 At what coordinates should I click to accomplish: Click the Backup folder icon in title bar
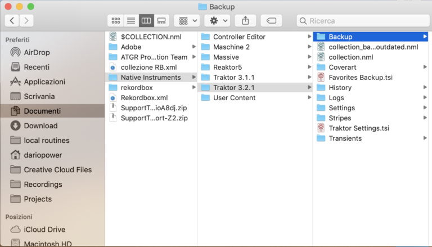(x=202, y=7)
